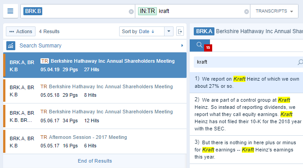The width and height of the screenshot is (303, 168).
Task: Open the Sort by Date options arrow
Action: point(169,31)
